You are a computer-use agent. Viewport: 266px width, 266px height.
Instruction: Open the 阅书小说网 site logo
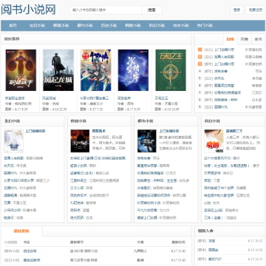pos(28,10)
